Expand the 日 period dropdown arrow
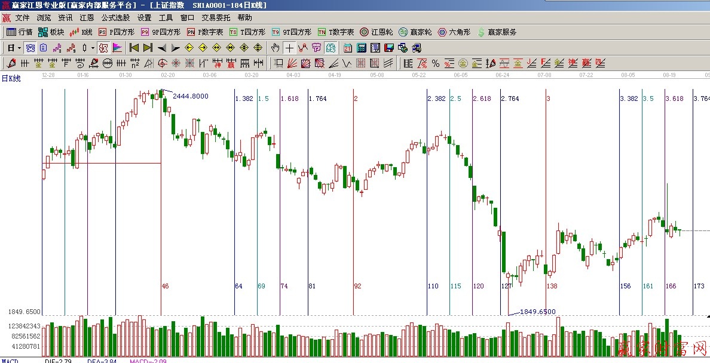The image size is (710, 363). [19, 48]
